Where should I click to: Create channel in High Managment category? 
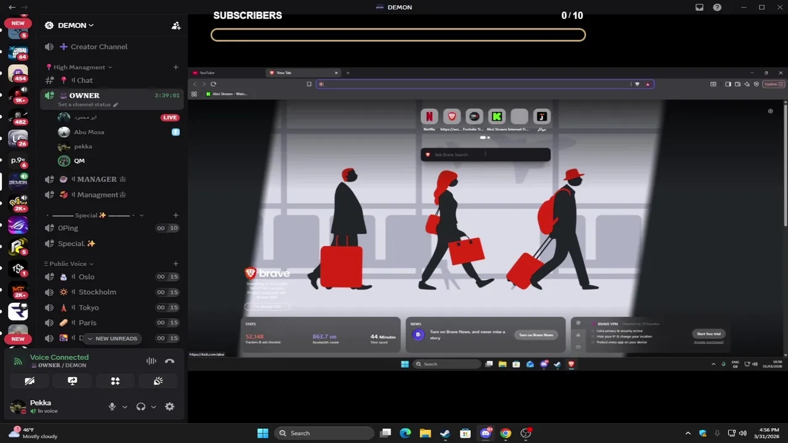(175, 67)
